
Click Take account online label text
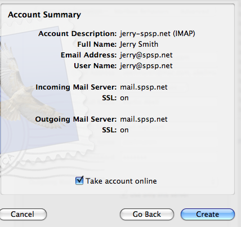[121, 181]
